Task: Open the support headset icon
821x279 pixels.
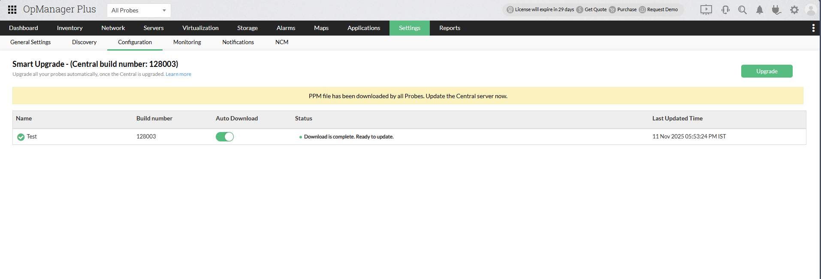Action: 725,10
